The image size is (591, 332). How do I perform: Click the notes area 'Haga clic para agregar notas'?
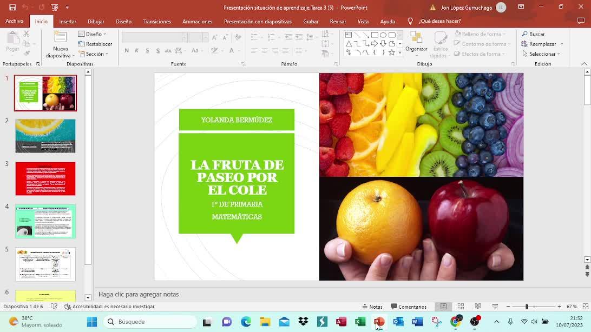point(139,294)
